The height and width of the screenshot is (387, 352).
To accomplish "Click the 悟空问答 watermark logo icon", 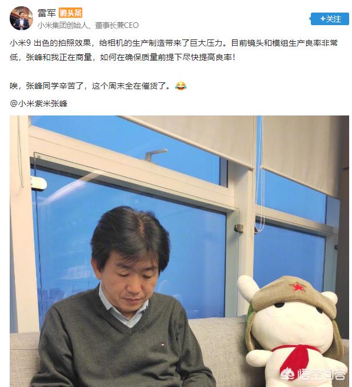I will (x=289, y=374).
